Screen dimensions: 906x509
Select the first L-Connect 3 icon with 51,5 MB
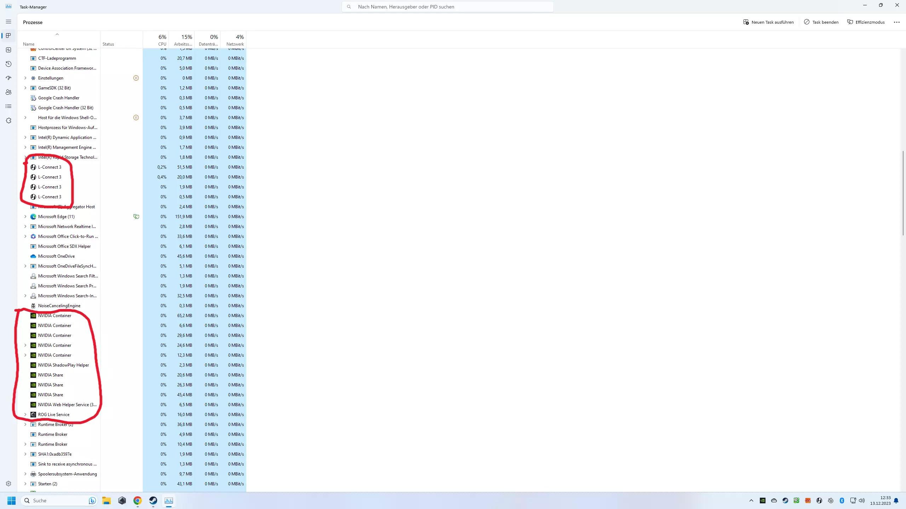pos(33,167)
